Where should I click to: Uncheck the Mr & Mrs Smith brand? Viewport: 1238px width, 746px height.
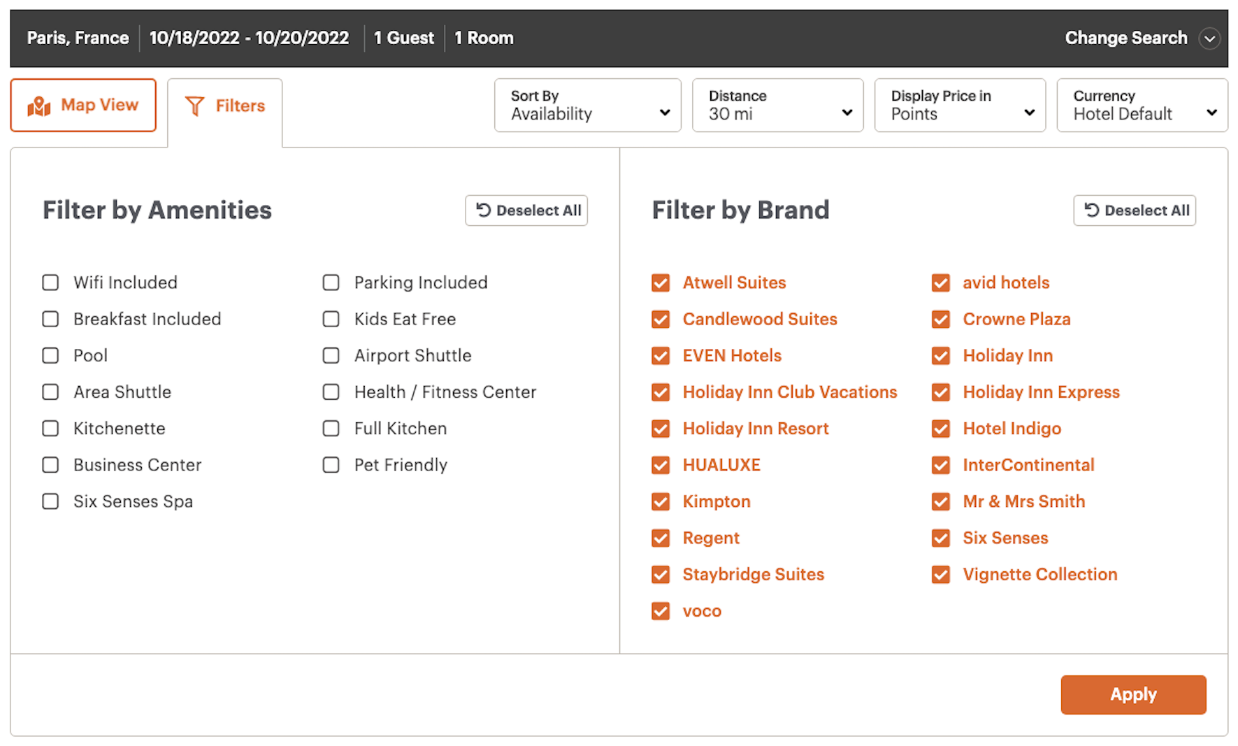point(941,501)
